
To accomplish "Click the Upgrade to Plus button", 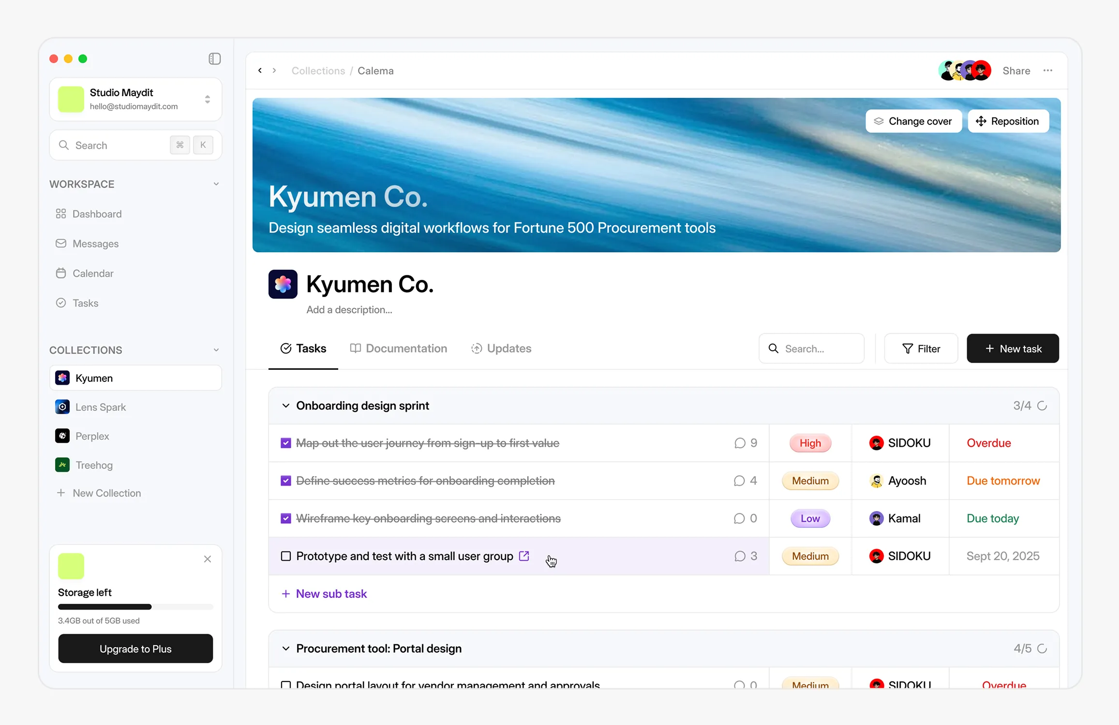I will pyautogui.click(x=135, y=649).
